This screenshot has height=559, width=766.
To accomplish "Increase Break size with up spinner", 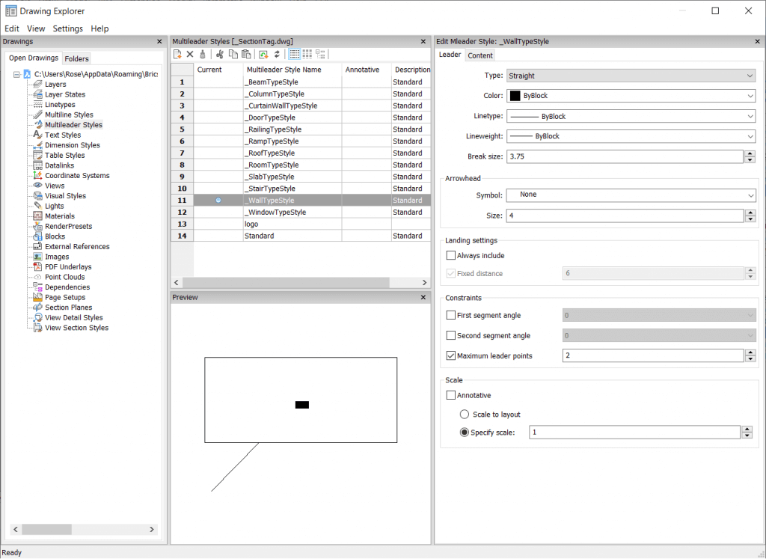I will pos(750,153).
